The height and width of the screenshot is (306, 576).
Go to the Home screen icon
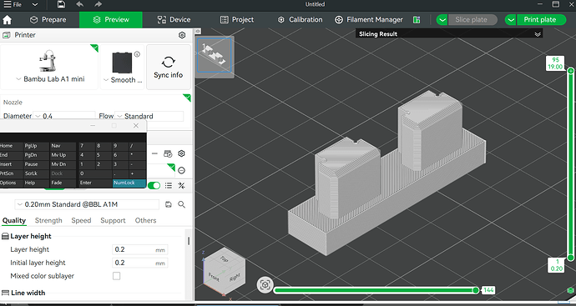point(7,20)
